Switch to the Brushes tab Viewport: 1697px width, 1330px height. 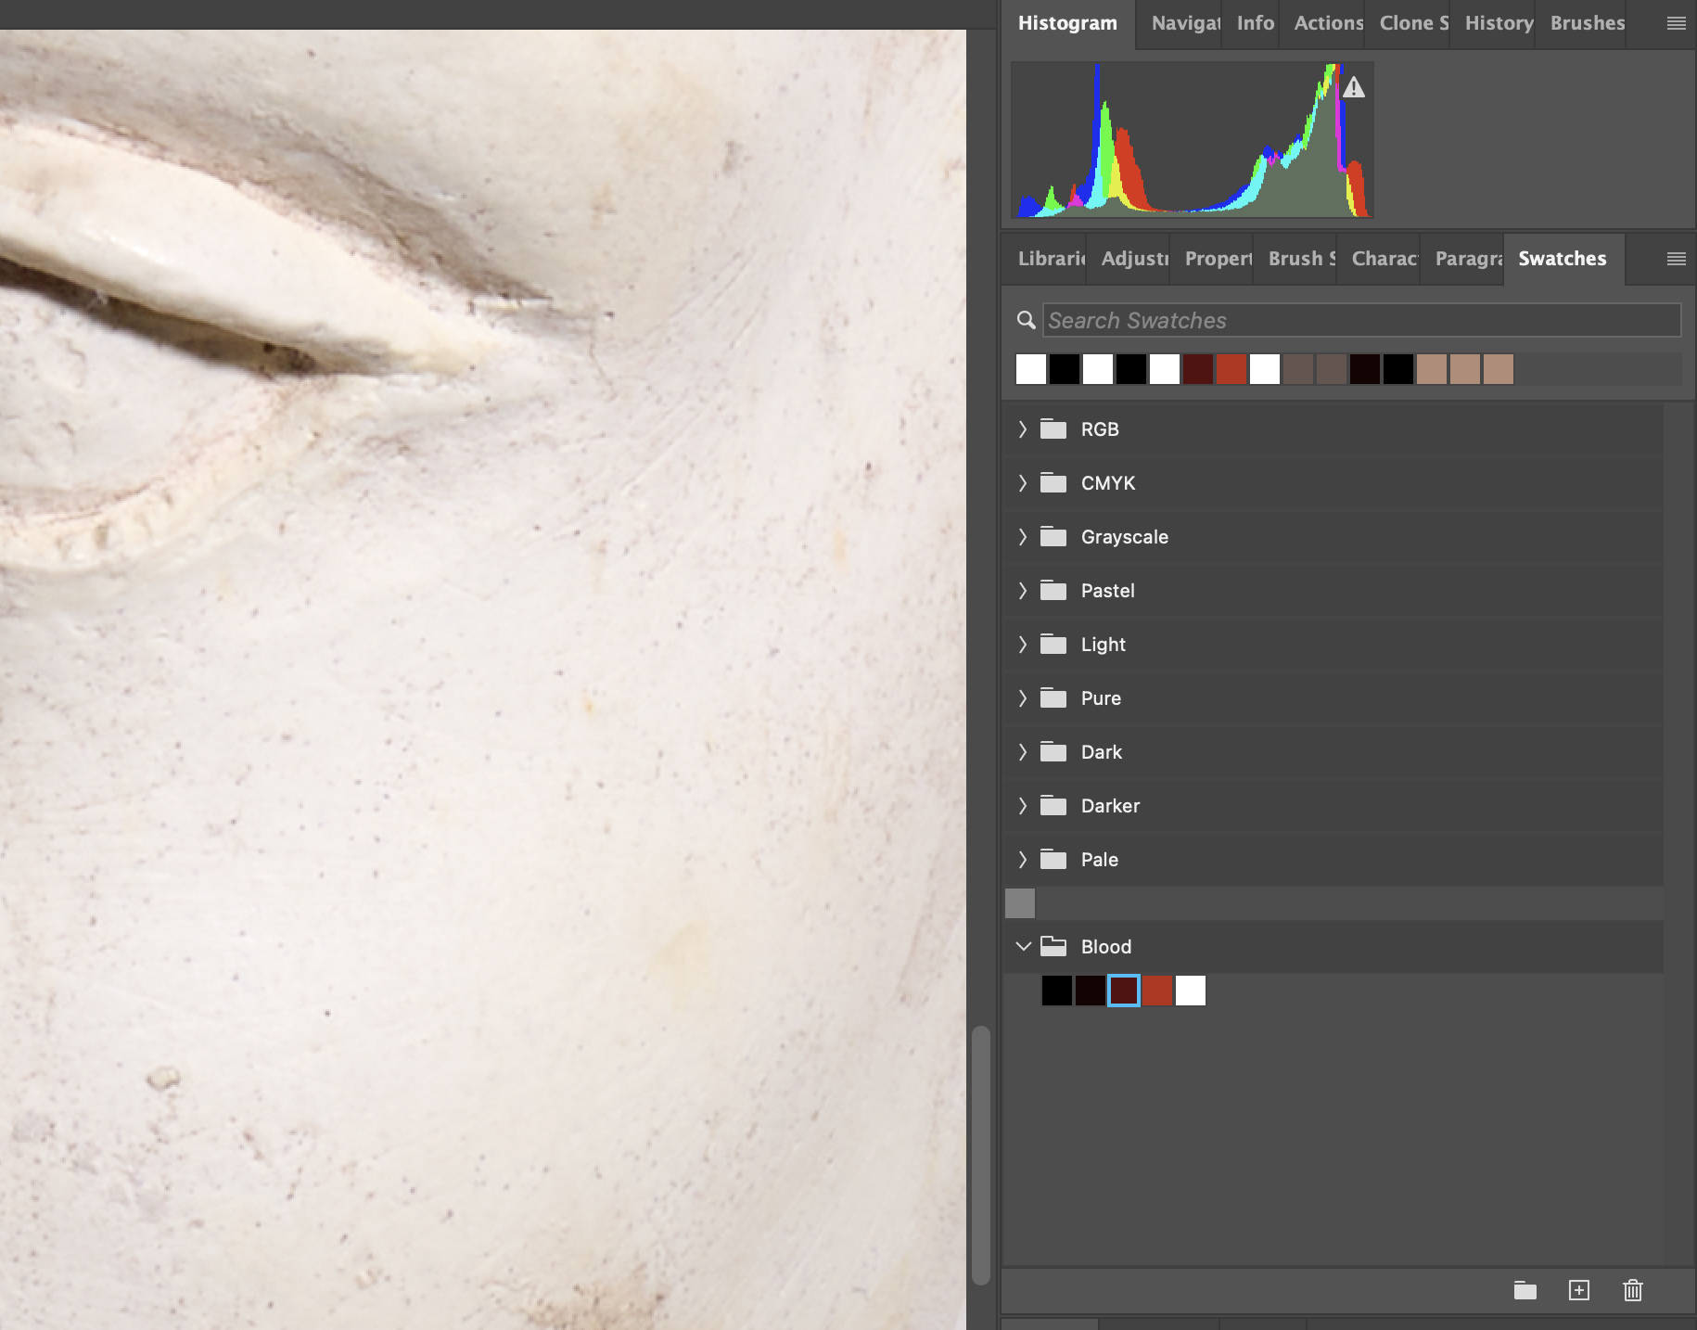1587,23
